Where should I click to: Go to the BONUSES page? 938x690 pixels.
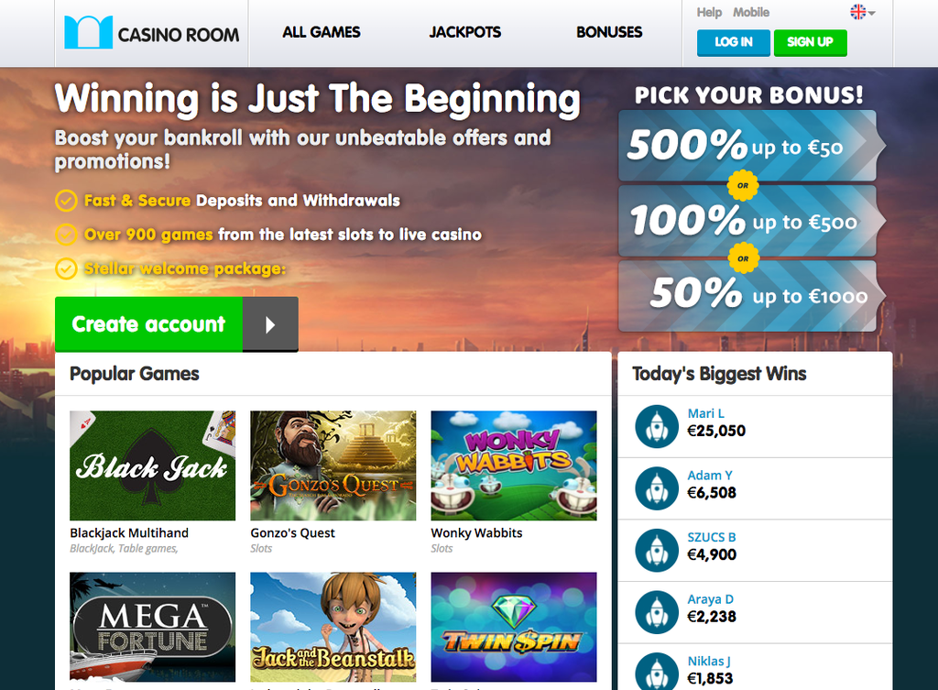[609, 32]
